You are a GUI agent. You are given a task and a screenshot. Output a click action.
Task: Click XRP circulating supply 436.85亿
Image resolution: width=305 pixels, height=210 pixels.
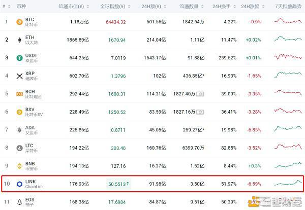click(x=194, y=76)
